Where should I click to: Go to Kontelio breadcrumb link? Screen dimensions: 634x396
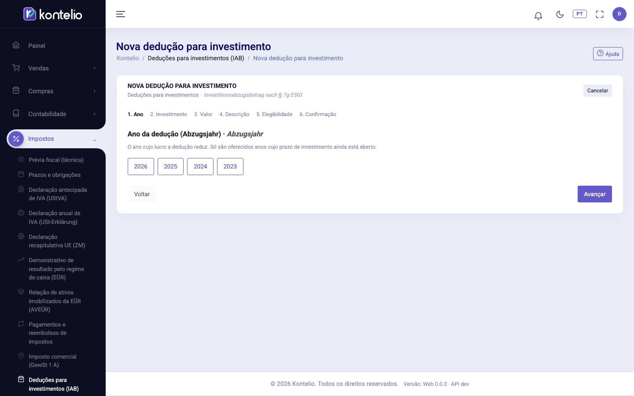point(128,58)
